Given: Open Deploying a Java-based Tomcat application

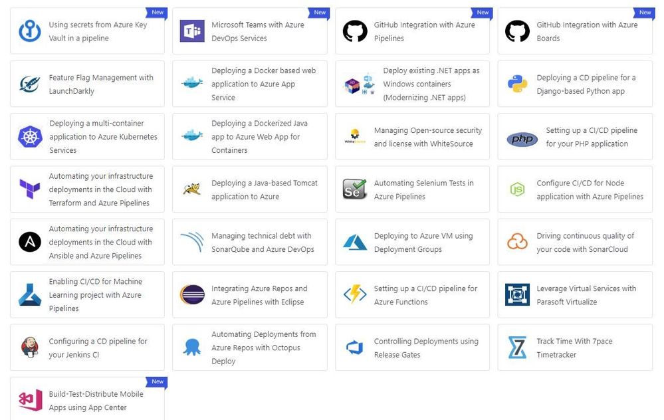Looking at the screenshot, I should coord(250,189).
